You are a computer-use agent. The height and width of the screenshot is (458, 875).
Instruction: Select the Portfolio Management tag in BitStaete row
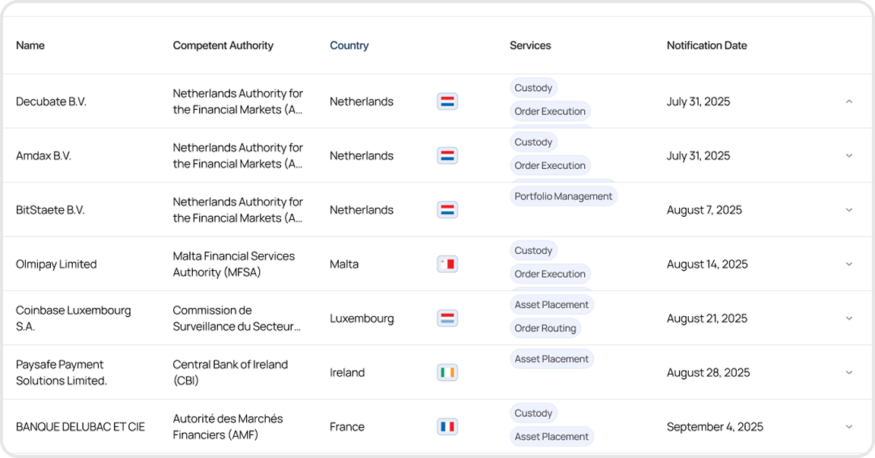click(x=563, y=196)
